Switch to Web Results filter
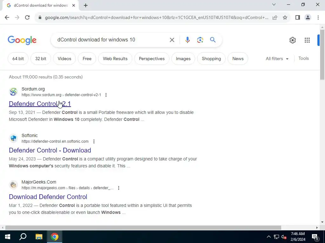This screenshot has width=325, height=243. (115, 59)
